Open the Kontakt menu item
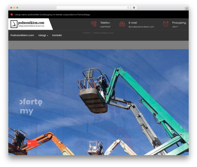 pos(57,35)
